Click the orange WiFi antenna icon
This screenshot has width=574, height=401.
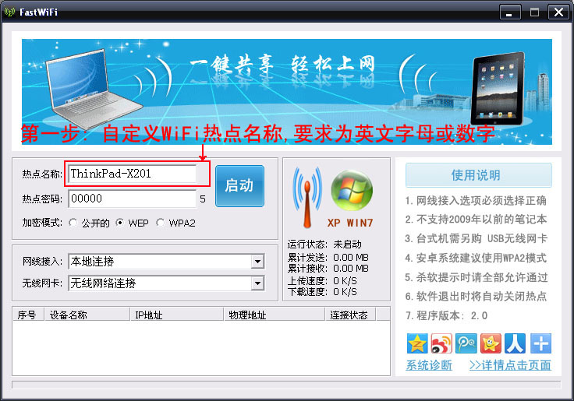point(307,197)
